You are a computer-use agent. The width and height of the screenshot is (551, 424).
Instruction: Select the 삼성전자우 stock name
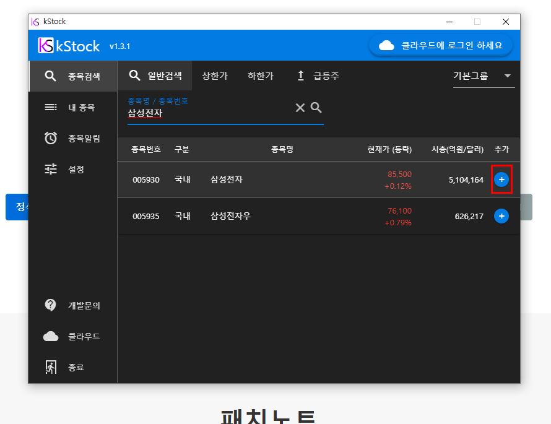coord(230,216)
